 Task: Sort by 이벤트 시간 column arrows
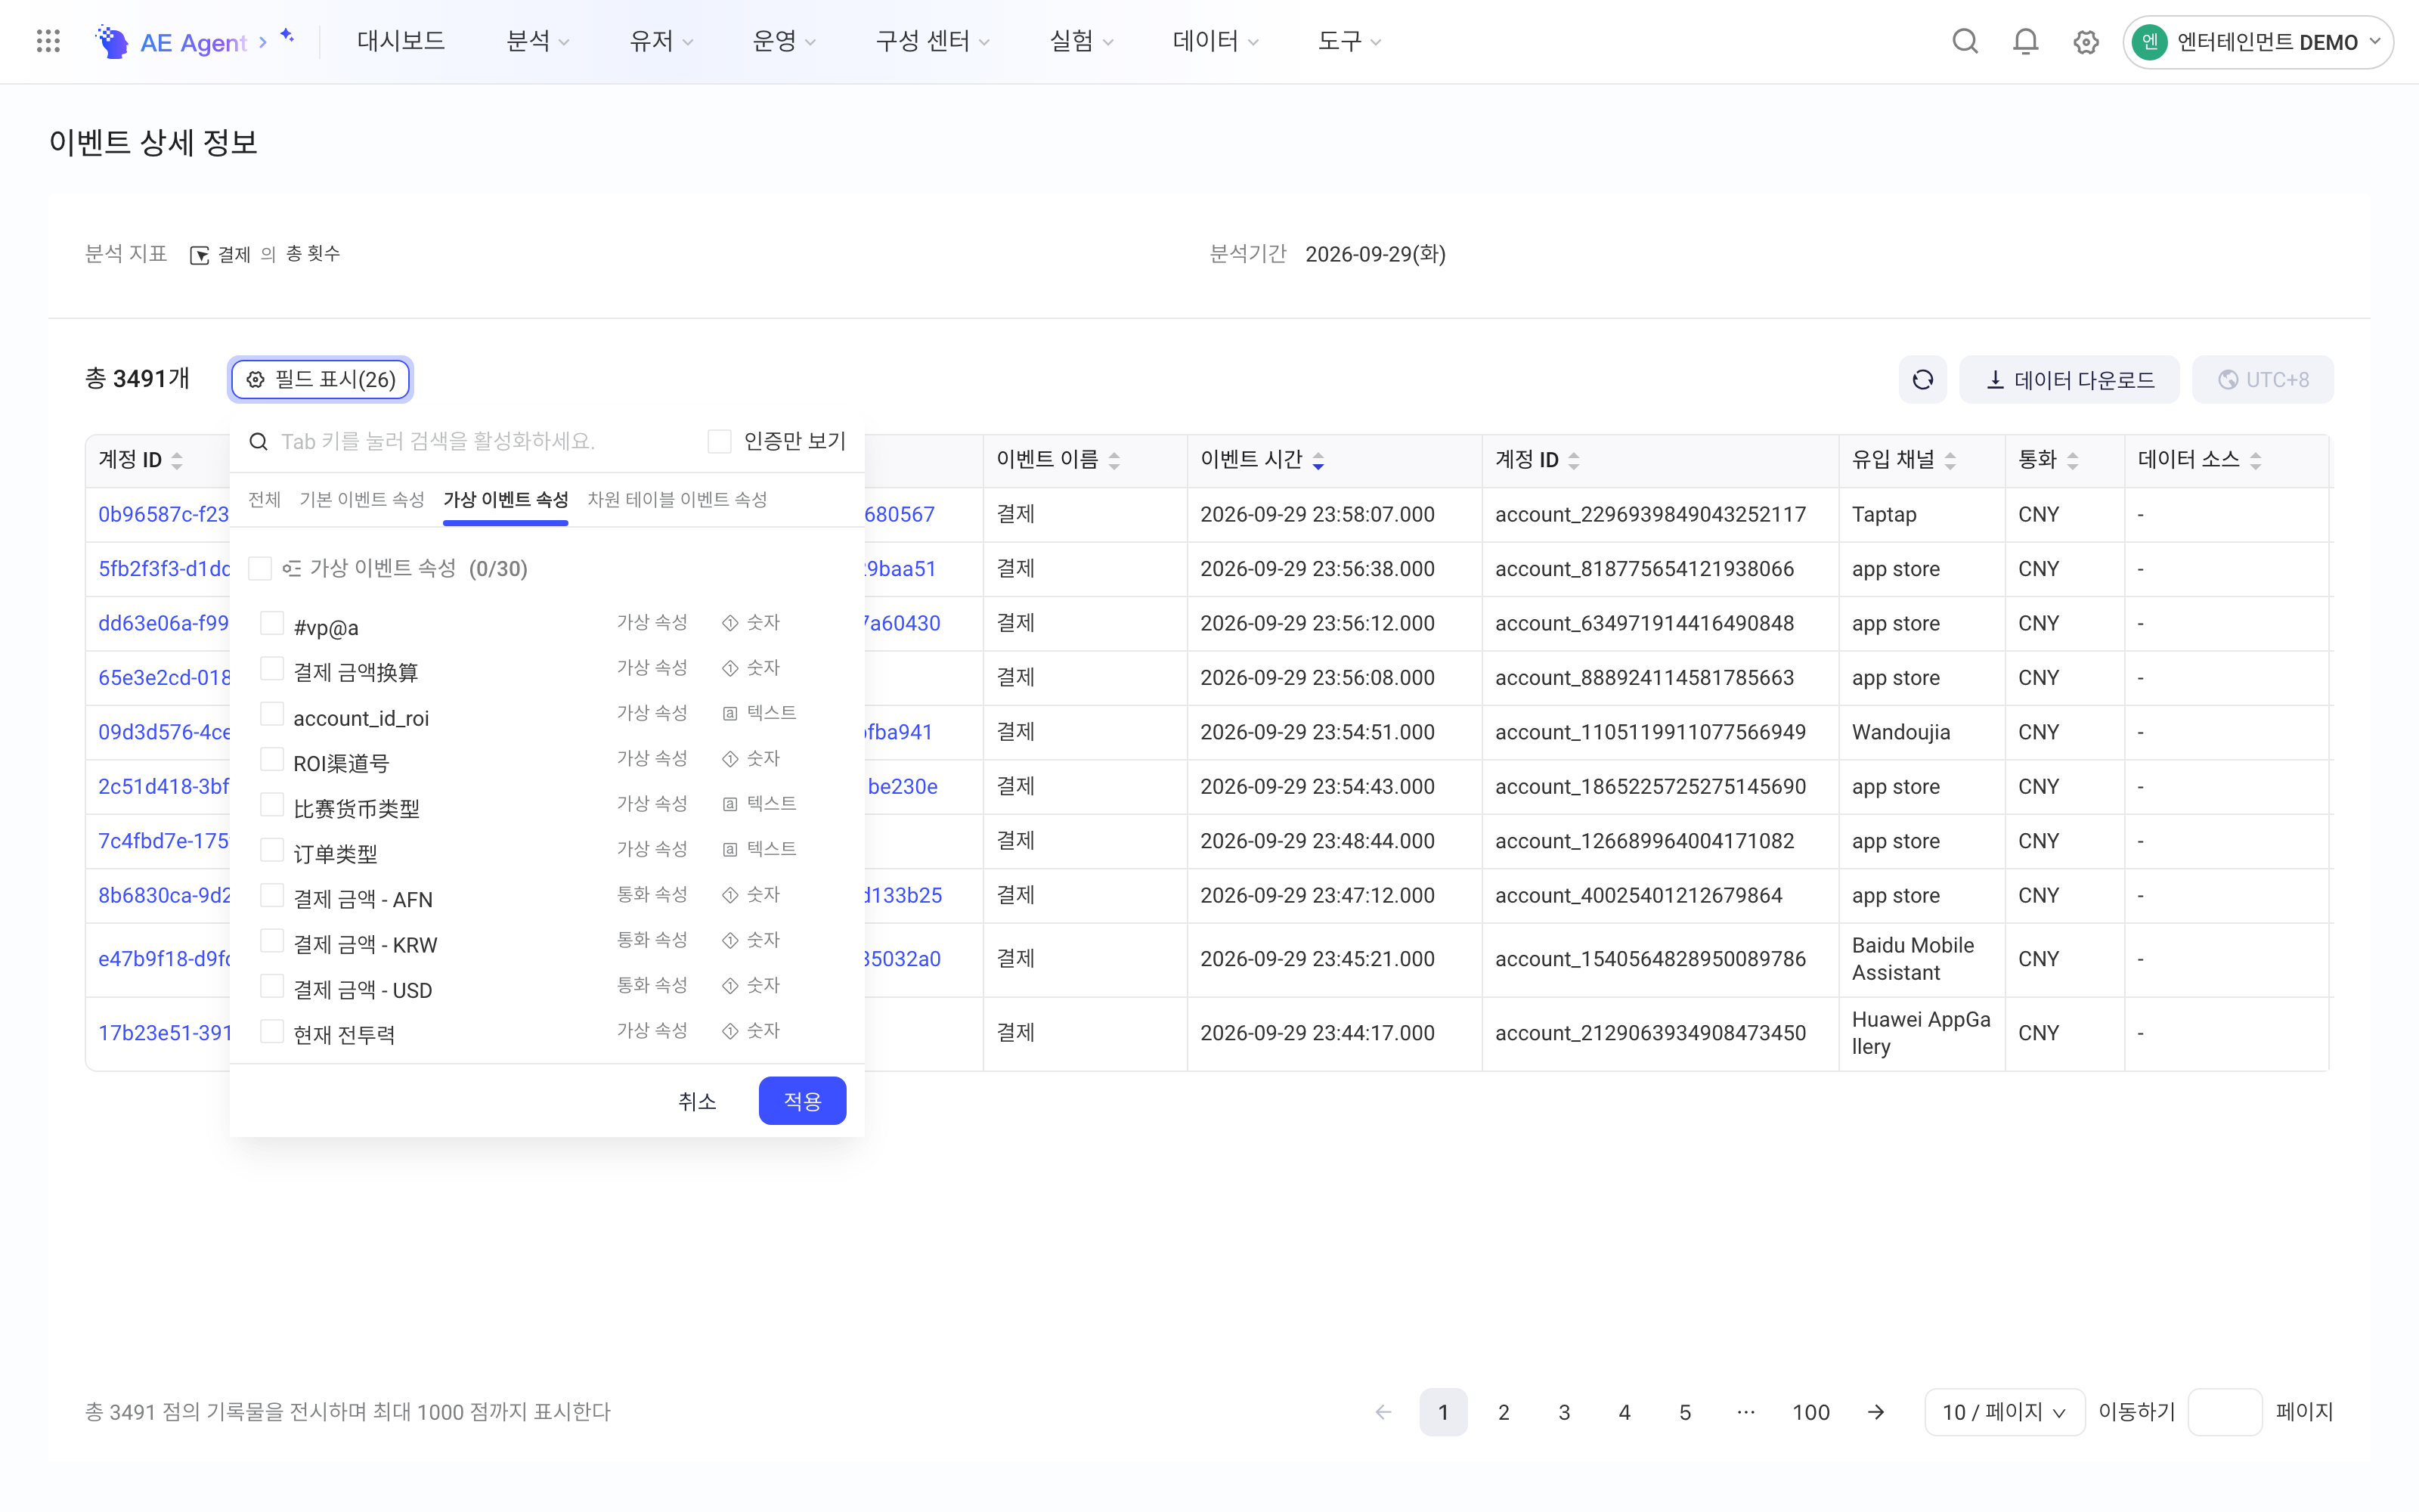[1318, 460]
